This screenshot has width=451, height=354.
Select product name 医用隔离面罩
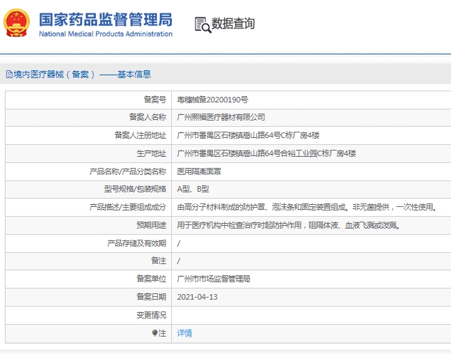click(x=199, y=171)
